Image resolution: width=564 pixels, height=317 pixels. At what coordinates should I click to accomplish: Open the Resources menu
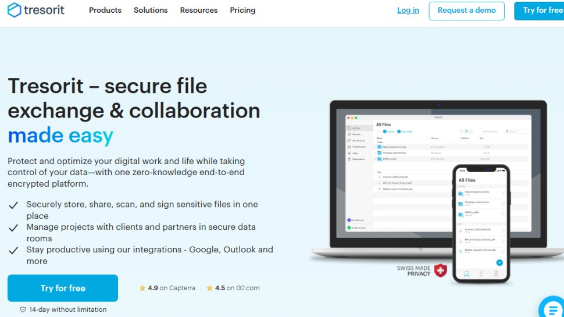click(199, 10)
